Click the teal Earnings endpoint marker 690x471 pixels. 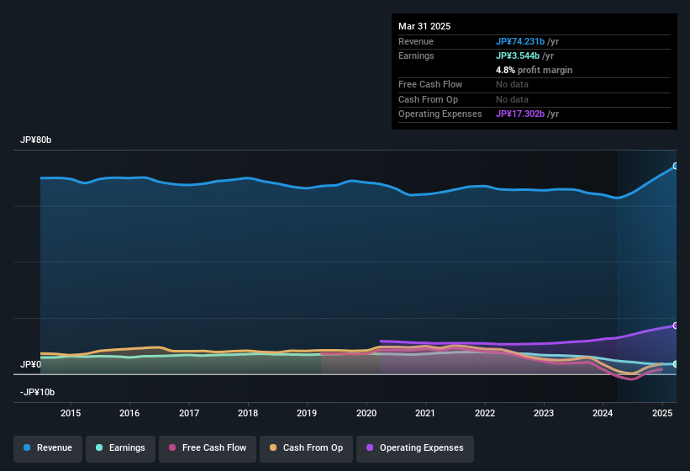pos(676,364)
